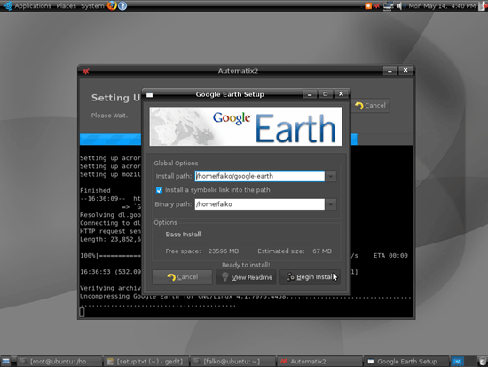Switch to Google Earth Setup taskbar item

click(x=405, y=362)
